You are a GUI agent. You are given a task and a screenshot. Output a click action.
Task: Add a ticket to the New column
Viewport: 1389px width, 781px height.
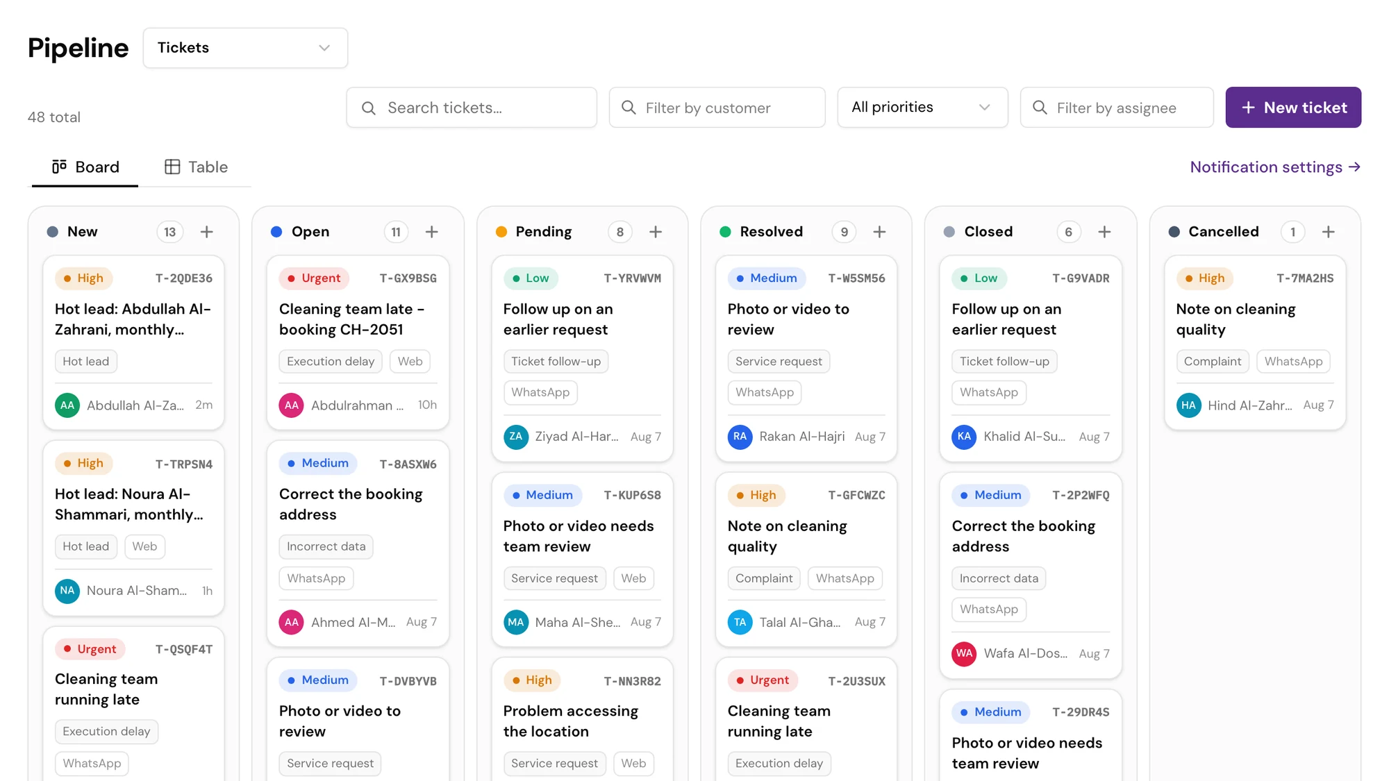pos(206,232)
